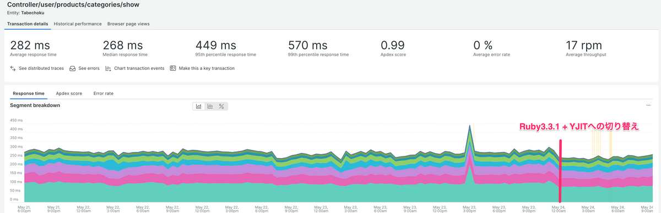Switch chart to percentage view icon

tap(221, 107)
